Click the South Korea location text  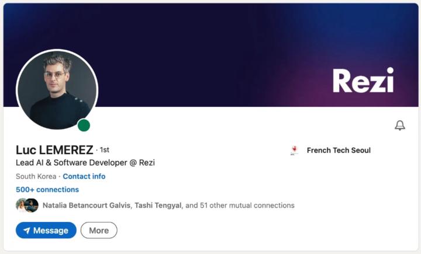pos(36,176)
